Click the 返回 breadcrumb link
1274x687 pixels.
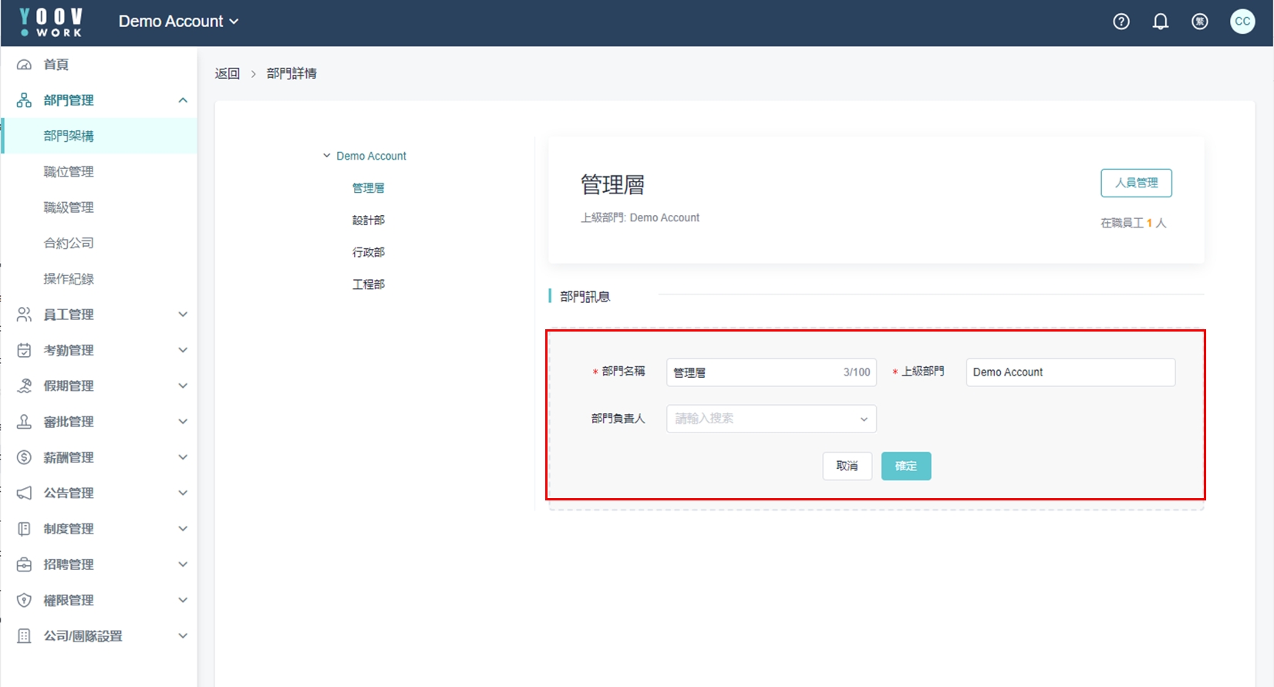pyautogui.click(x=227, y=73)
